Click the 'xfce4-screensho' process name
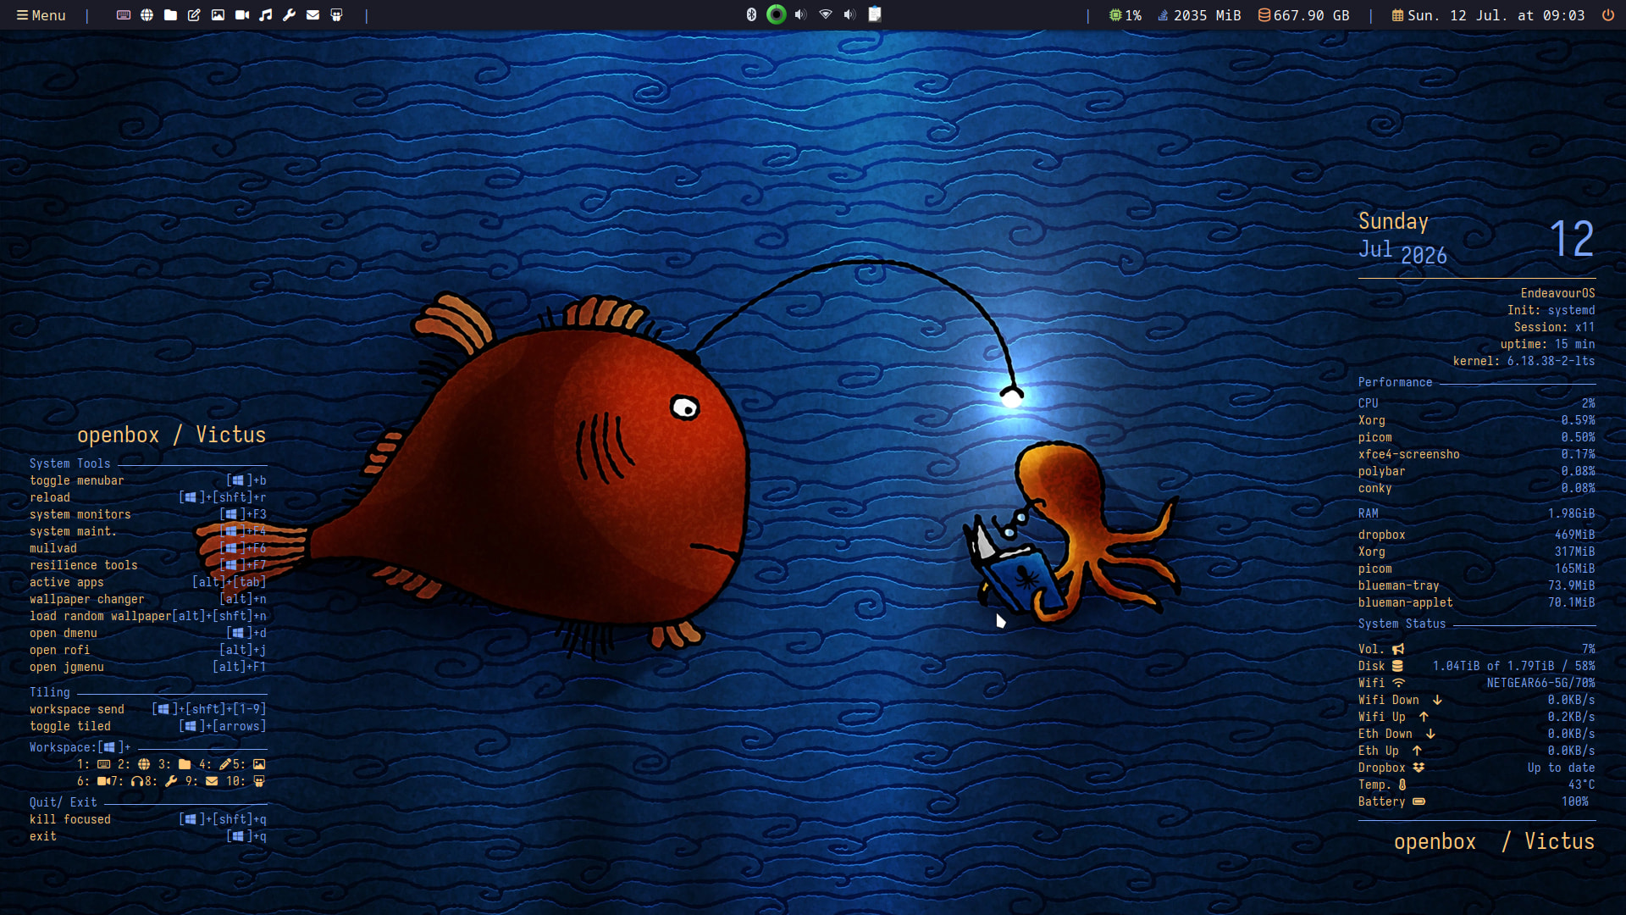Viewport: 1626px width, 915px height. point(1409,454)
